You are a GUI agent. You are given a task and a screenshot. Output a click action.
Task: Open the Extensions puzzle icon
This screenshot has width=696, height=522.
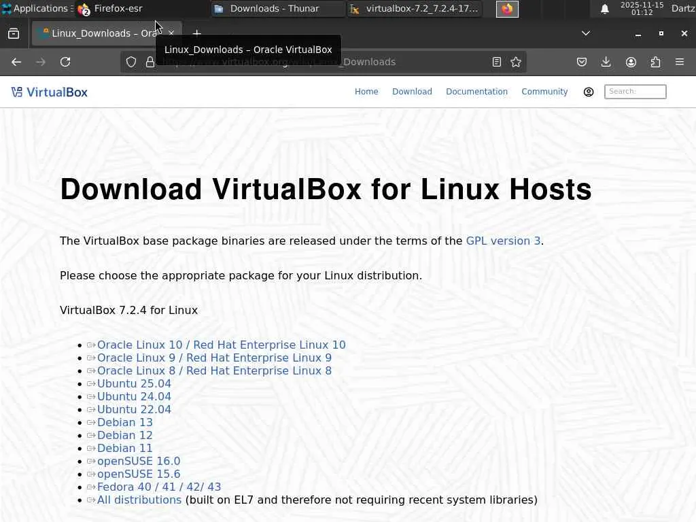[x=655, y=62]
